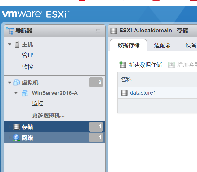Open 管理 under host
The height and width of the screenshot is (172, 197).
[28, 55]
